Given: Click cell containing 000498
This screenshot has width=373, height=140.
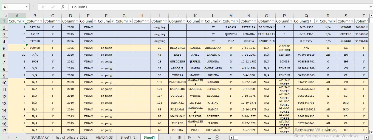Looking at the screenshot, I should 35,48.
